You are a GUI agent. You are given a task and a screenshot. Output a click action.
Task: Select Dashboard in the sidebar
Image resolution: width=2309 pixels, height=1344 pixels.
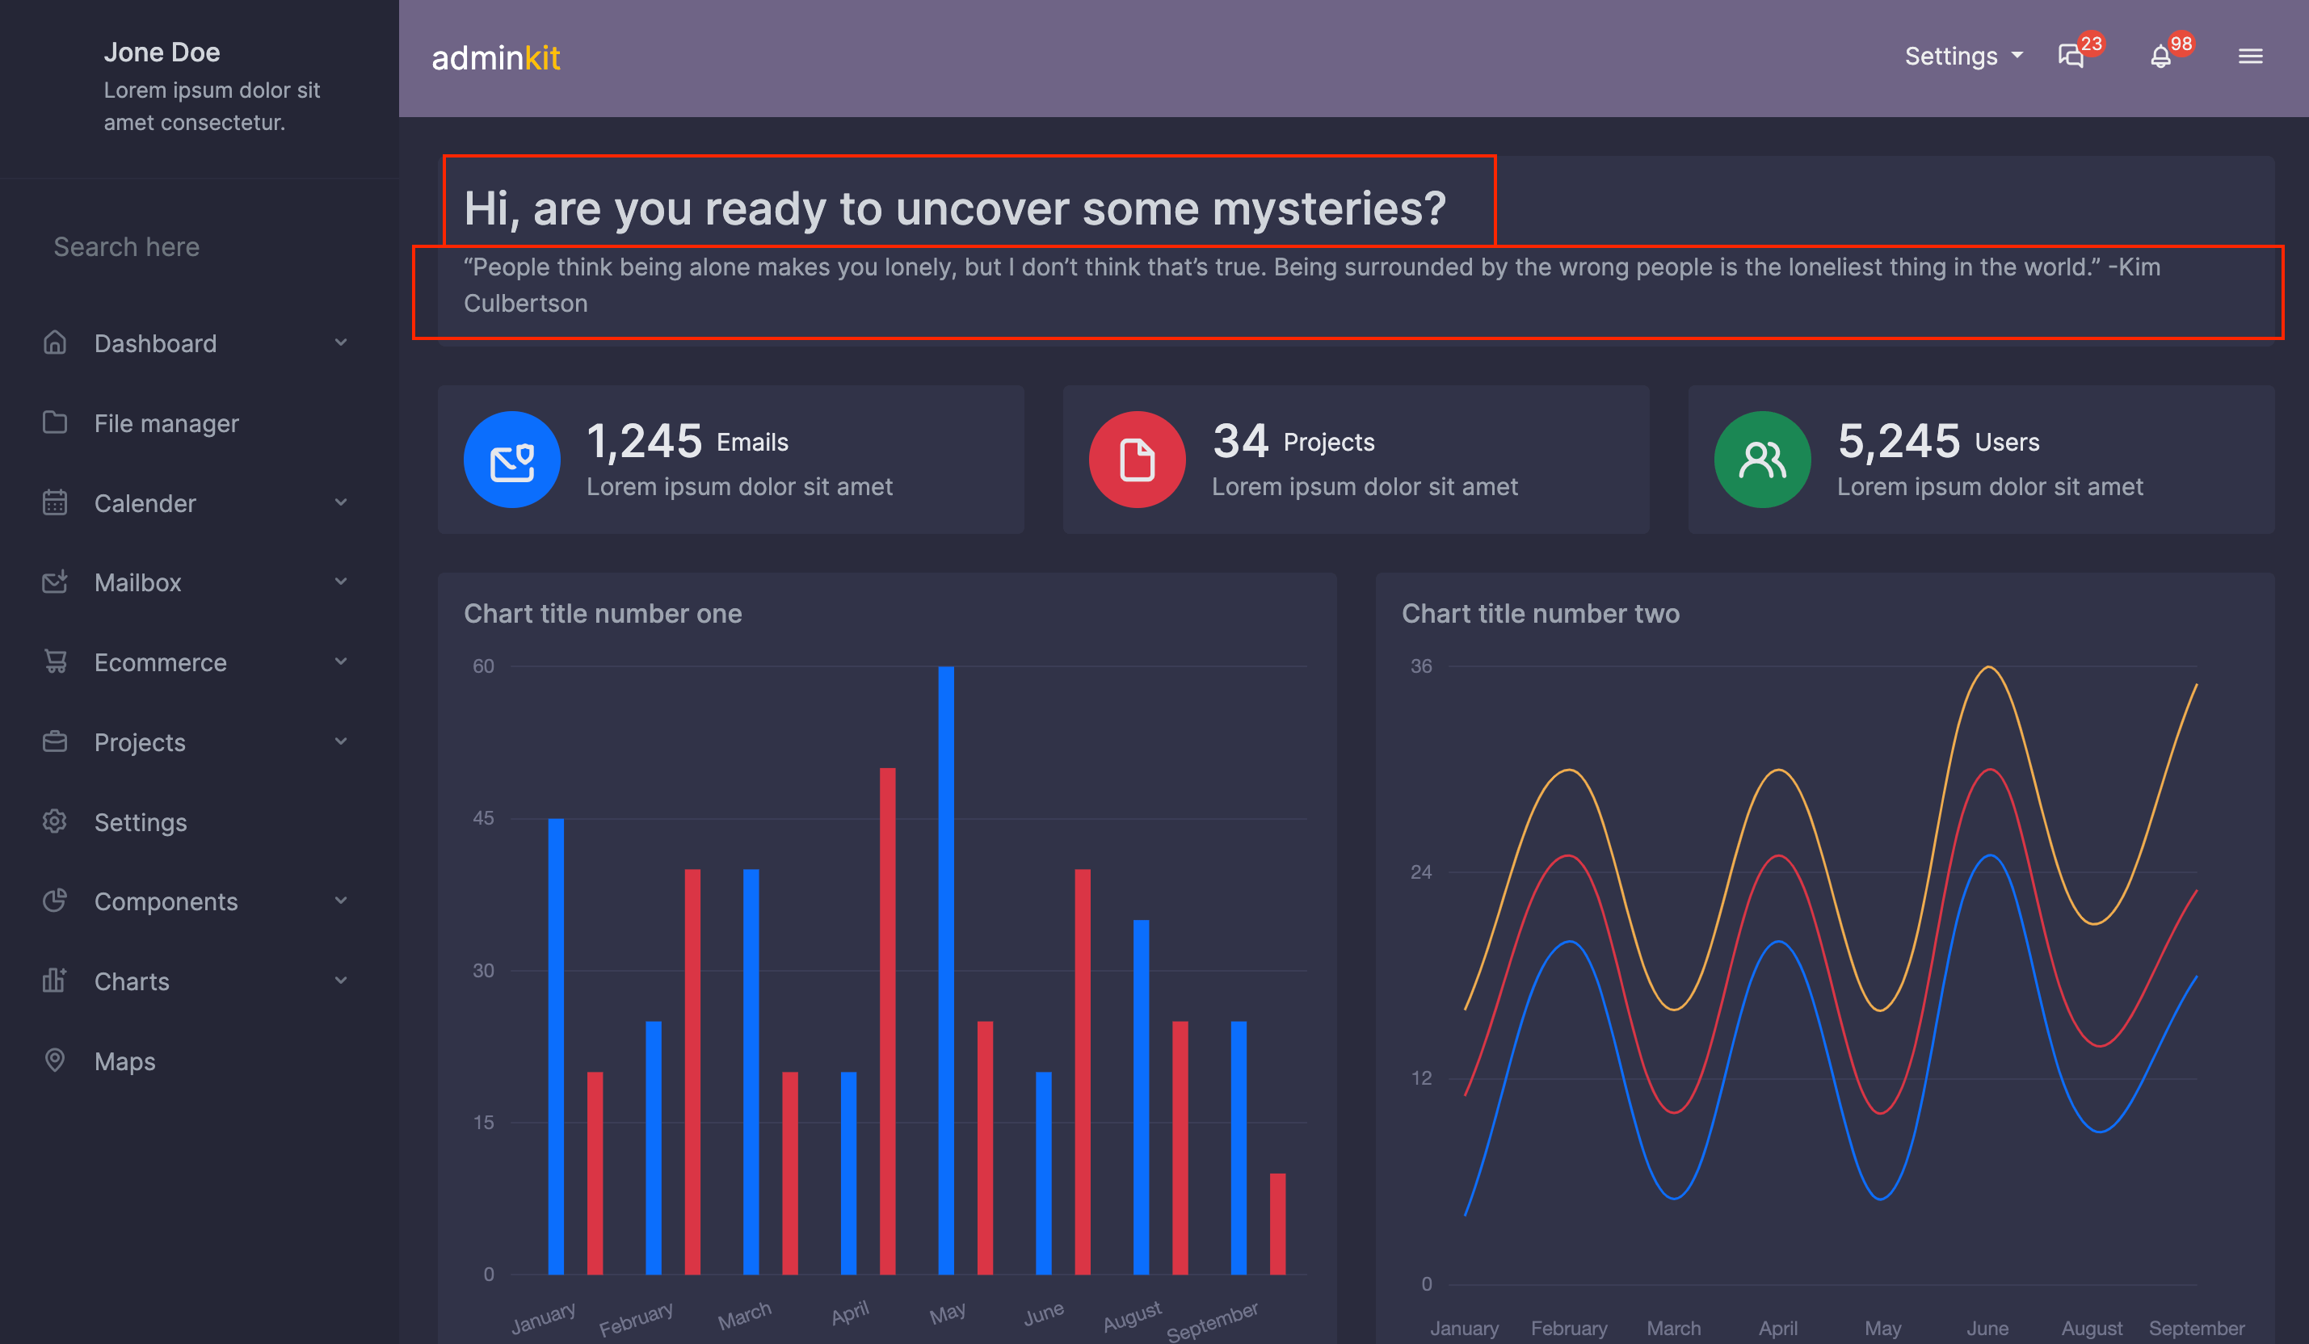pos(155,342)
